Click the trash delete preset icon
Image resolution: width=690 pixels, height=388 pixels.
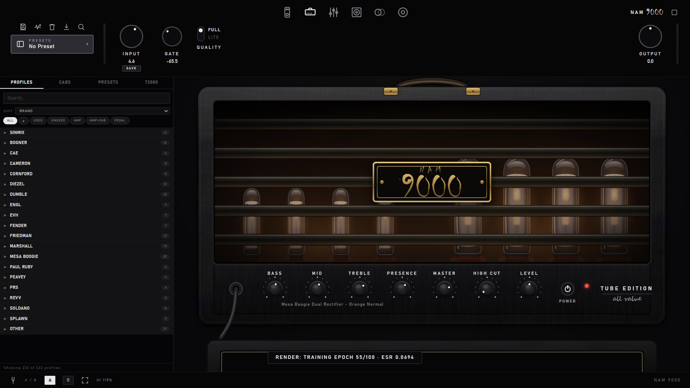52,27
